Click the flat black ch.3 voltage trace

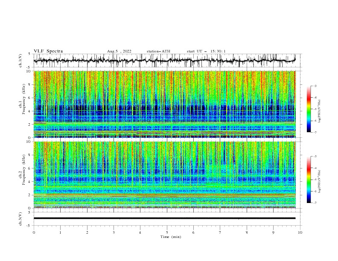coord(164,218)
